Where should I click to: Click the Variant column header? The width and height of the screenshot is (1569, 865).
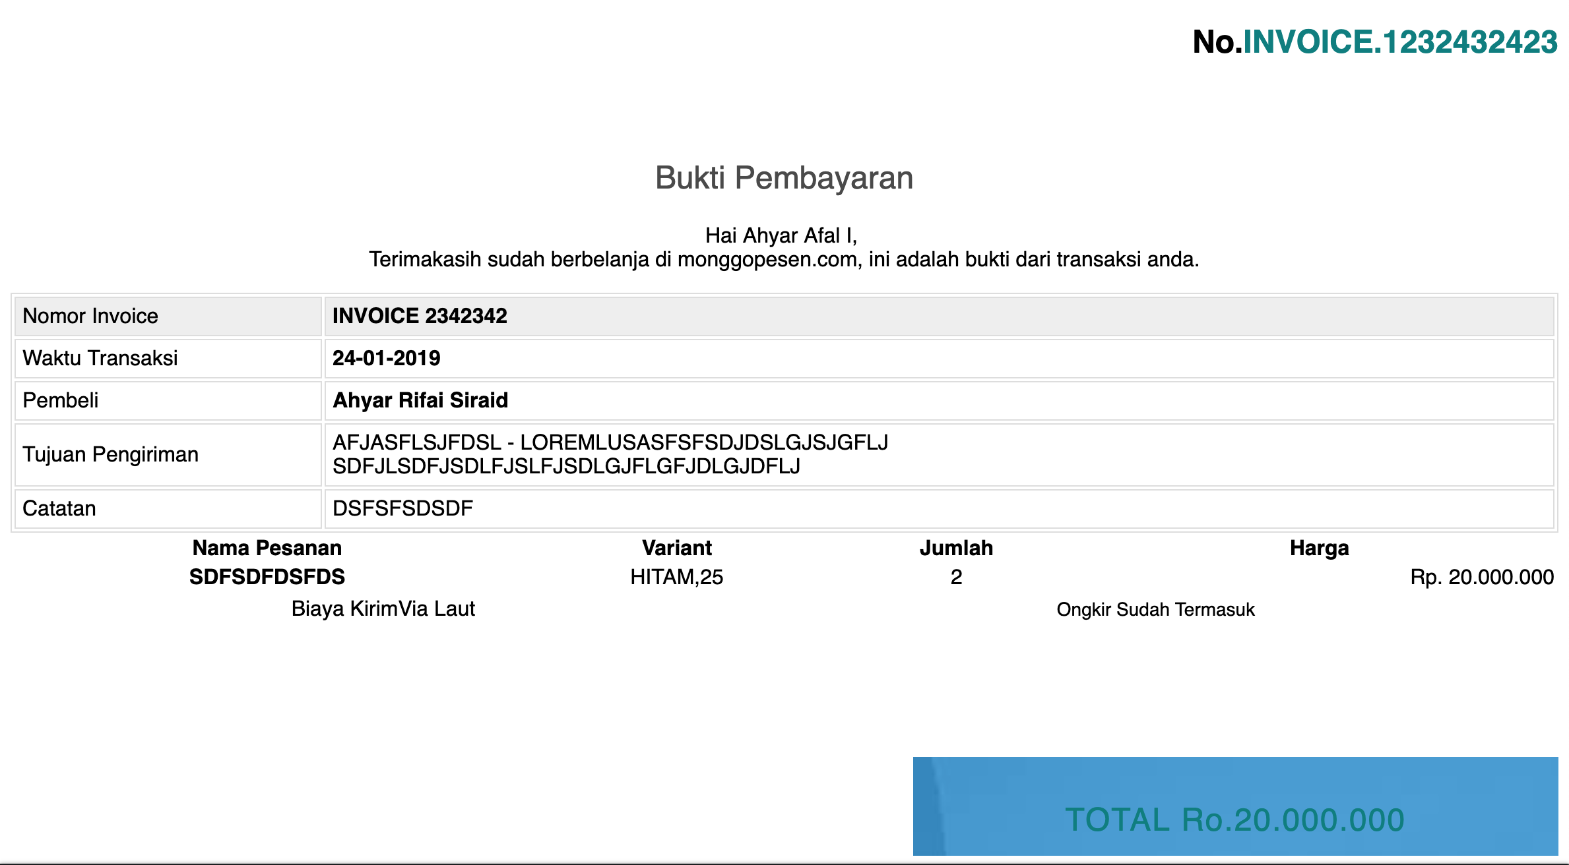click(x=677, y=548)
